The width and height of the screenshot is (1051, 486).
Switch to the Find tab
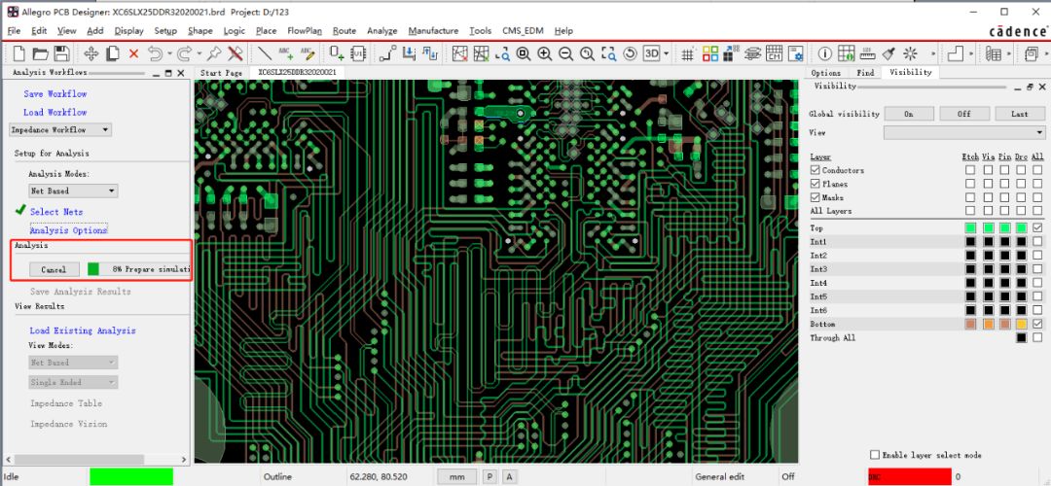tap(865, 72)
